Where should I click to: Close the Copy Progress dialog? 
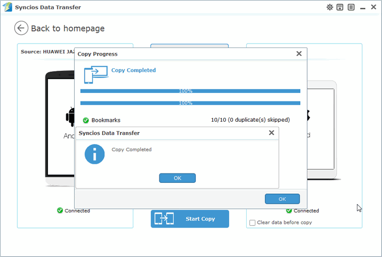pos(299,53)
